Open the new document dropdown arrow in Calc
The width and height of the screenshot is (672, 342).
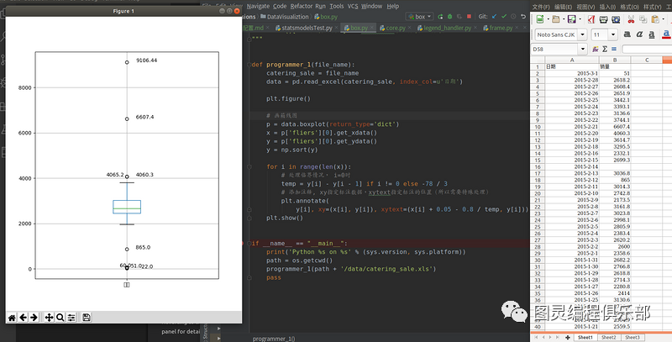[x=548, y=19]
